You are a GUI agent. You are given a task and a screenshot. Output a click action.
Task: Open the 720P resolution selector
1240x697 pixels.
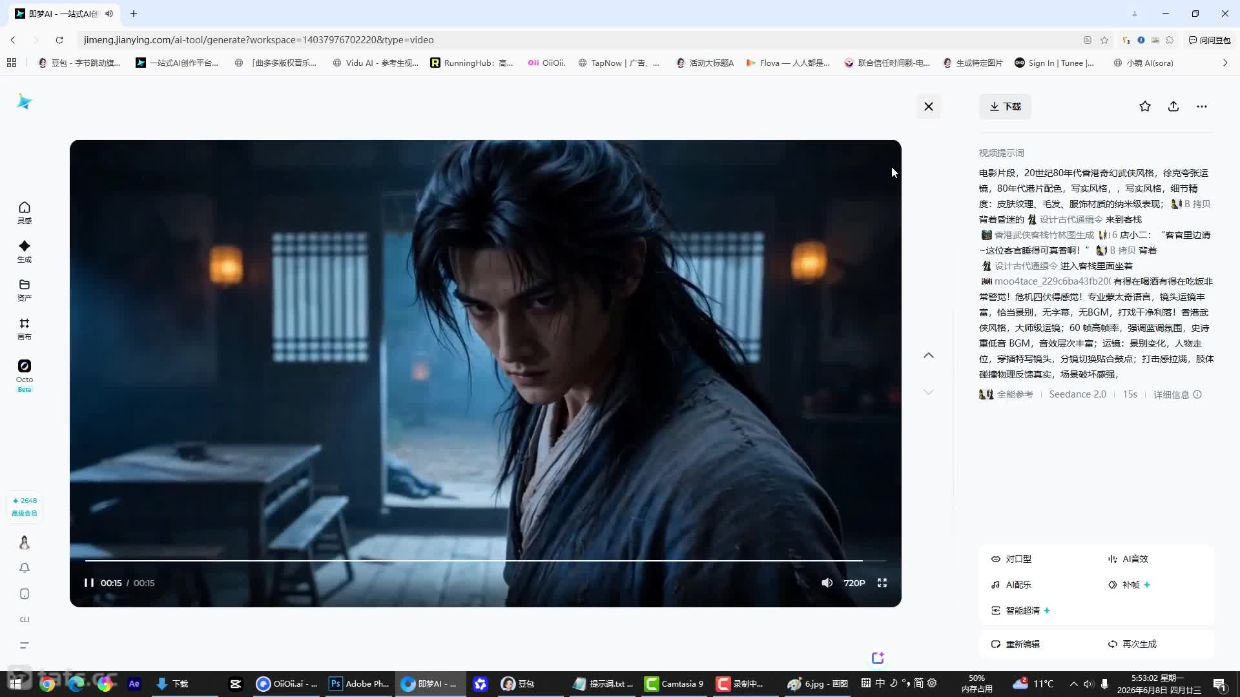coord(854,583)
